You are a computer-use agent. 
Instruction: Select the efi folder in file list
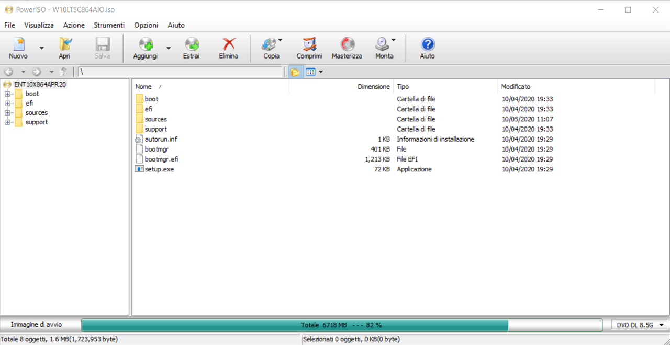click(x=149, y=109)
